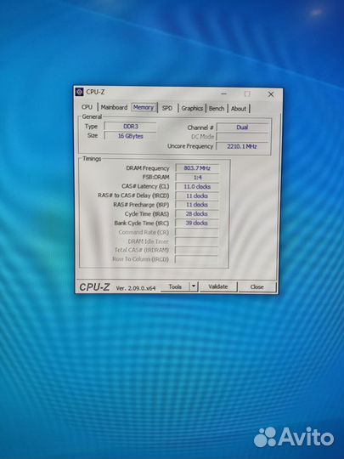
Task: Click the tRC 39 clocks value
Action: pyautogui.click(x=197, y=223)
